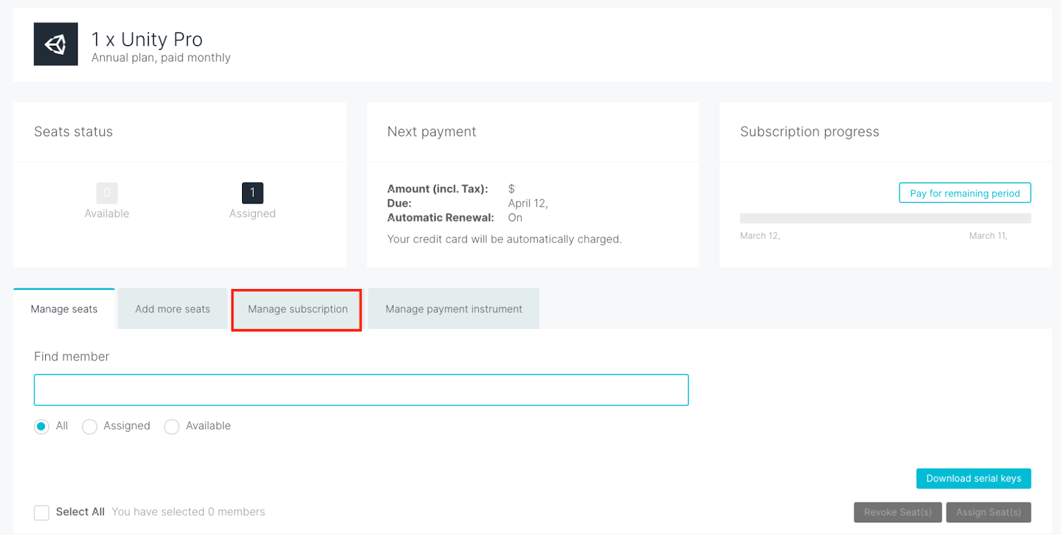Click the 'Amount (incl. Tax):' label
The image size is (1061, 535).
click(x=438, y=189)
